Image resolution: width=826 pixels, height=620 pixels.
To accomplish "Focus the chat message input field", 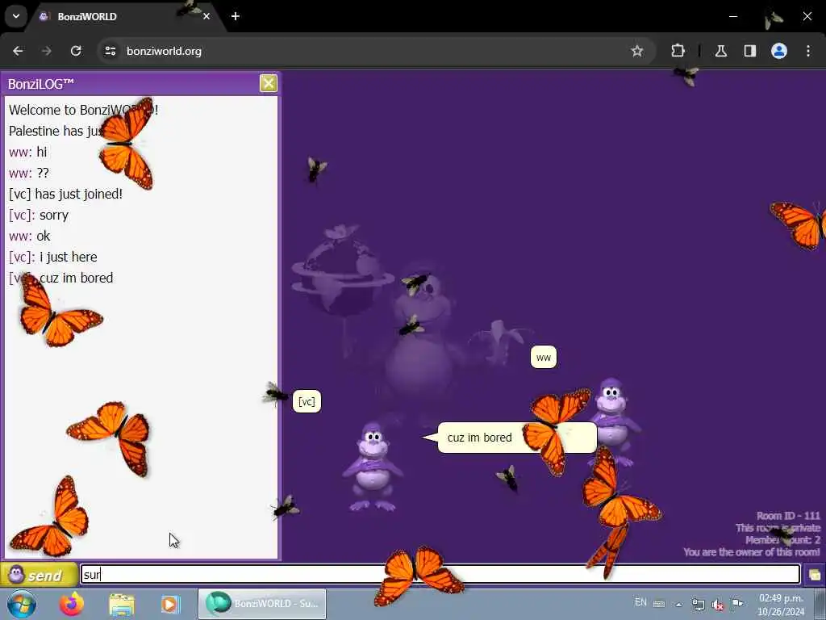I will point(440,574).
